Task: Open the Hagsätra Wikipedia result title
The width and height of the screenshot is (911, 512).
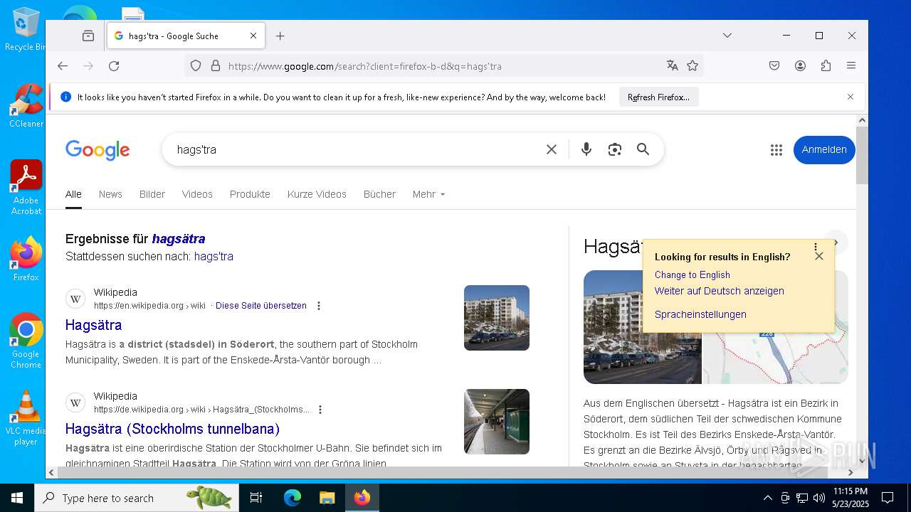Action: click(x=93, y=325)
